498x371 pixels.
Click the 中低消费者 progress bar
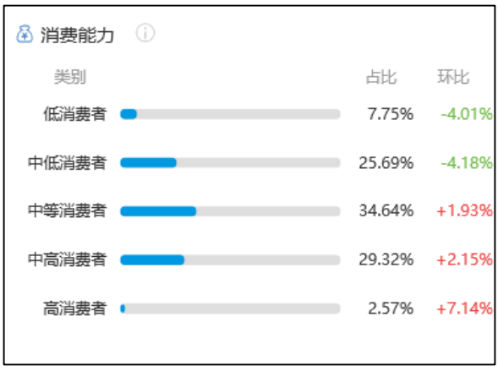230,163
